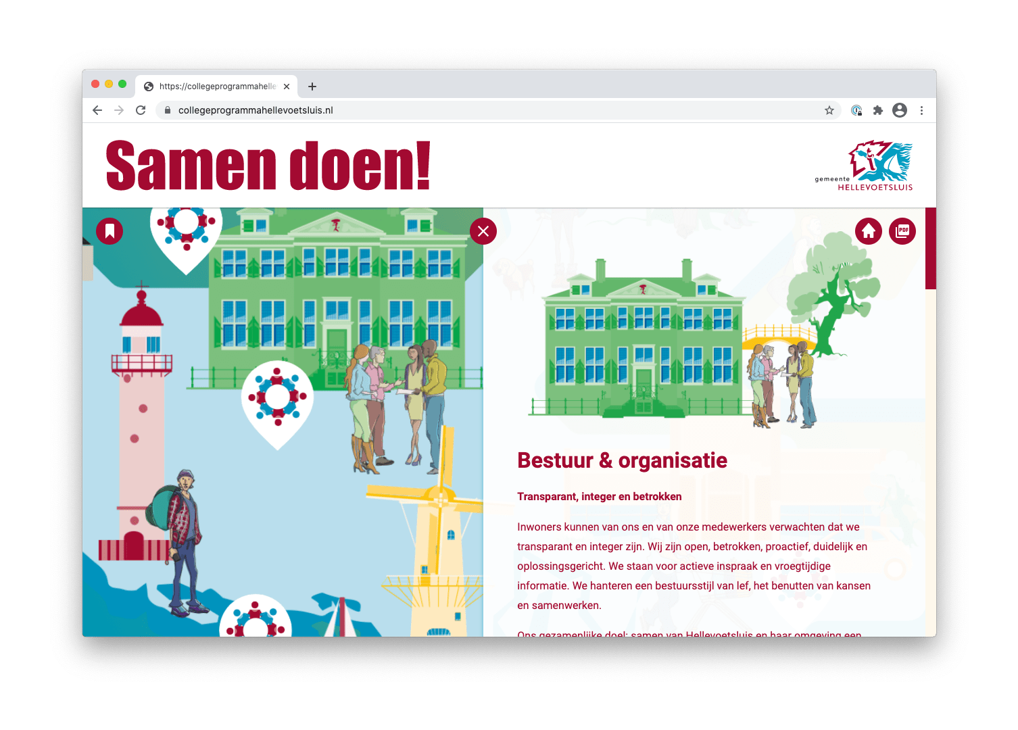Download the PDF via PDF icon
1018x730 pixels.
tap(902, 231)
